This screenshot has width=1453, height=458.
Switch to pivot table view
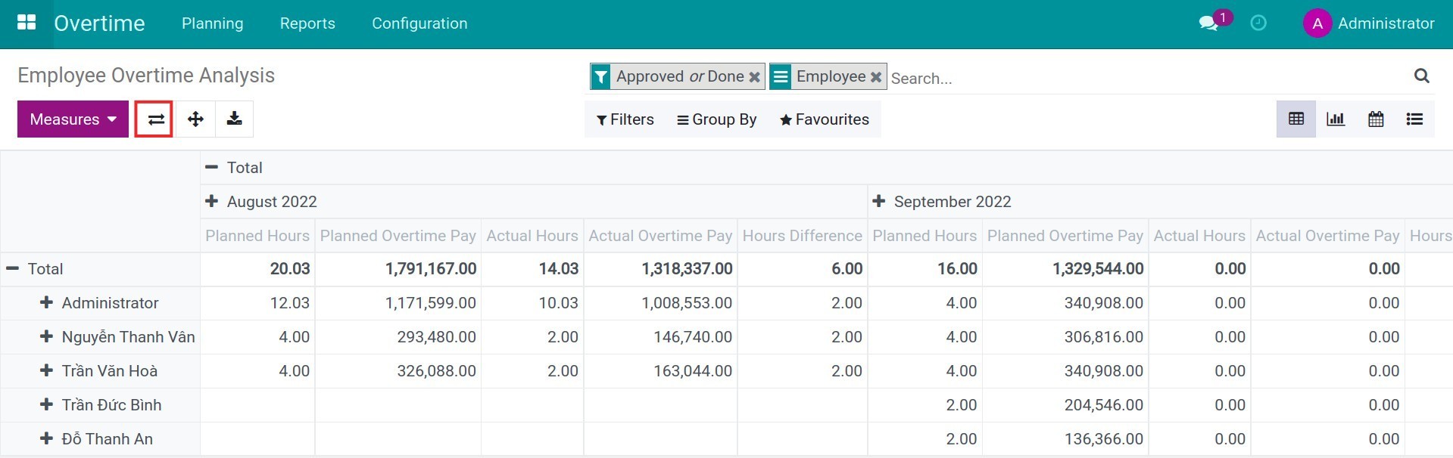point(1296,119)
